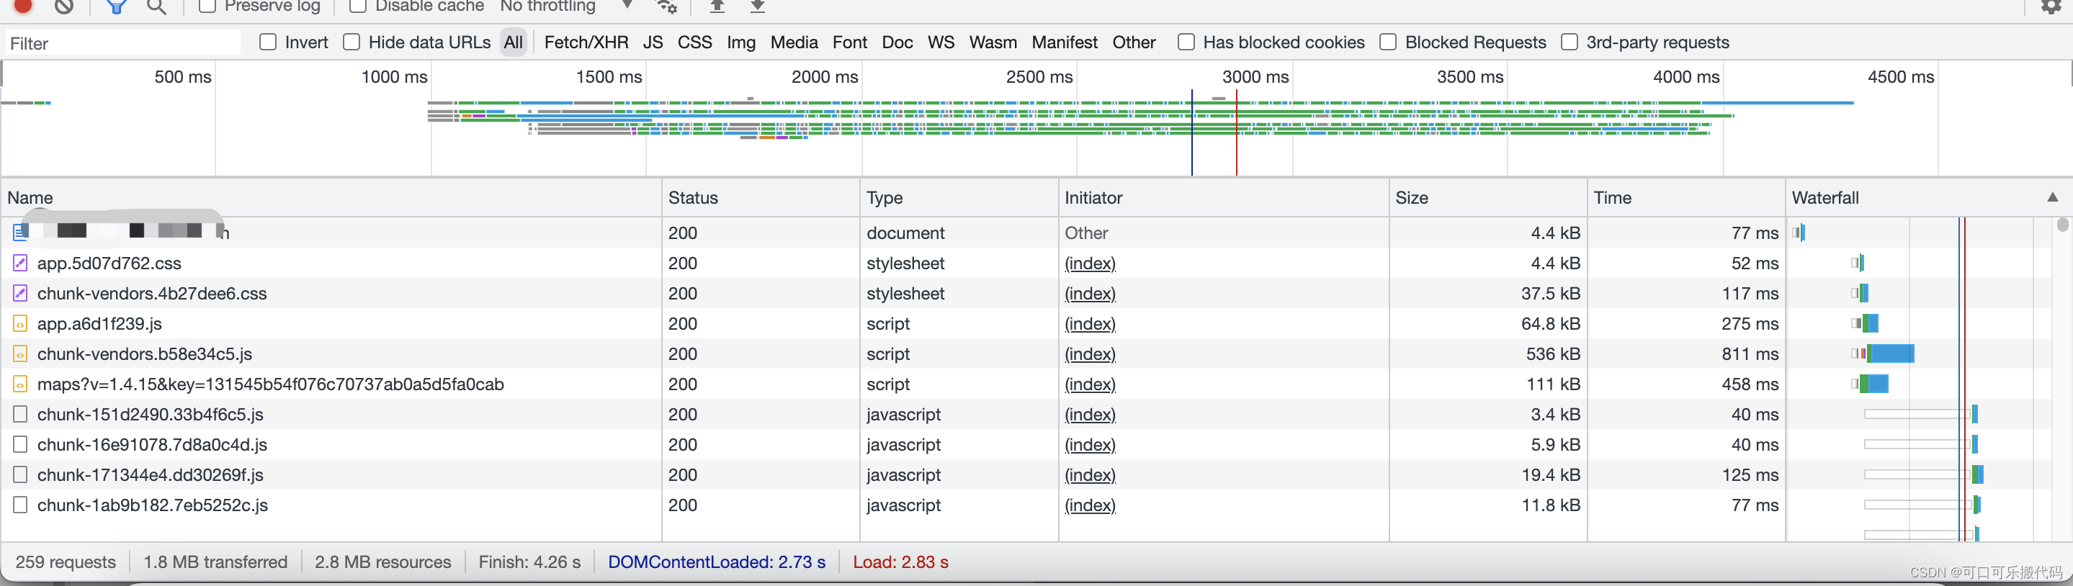Open (index) initiator for app.a6d1f239.js
Screen dimensions: 2073x586
(1090, 324)
